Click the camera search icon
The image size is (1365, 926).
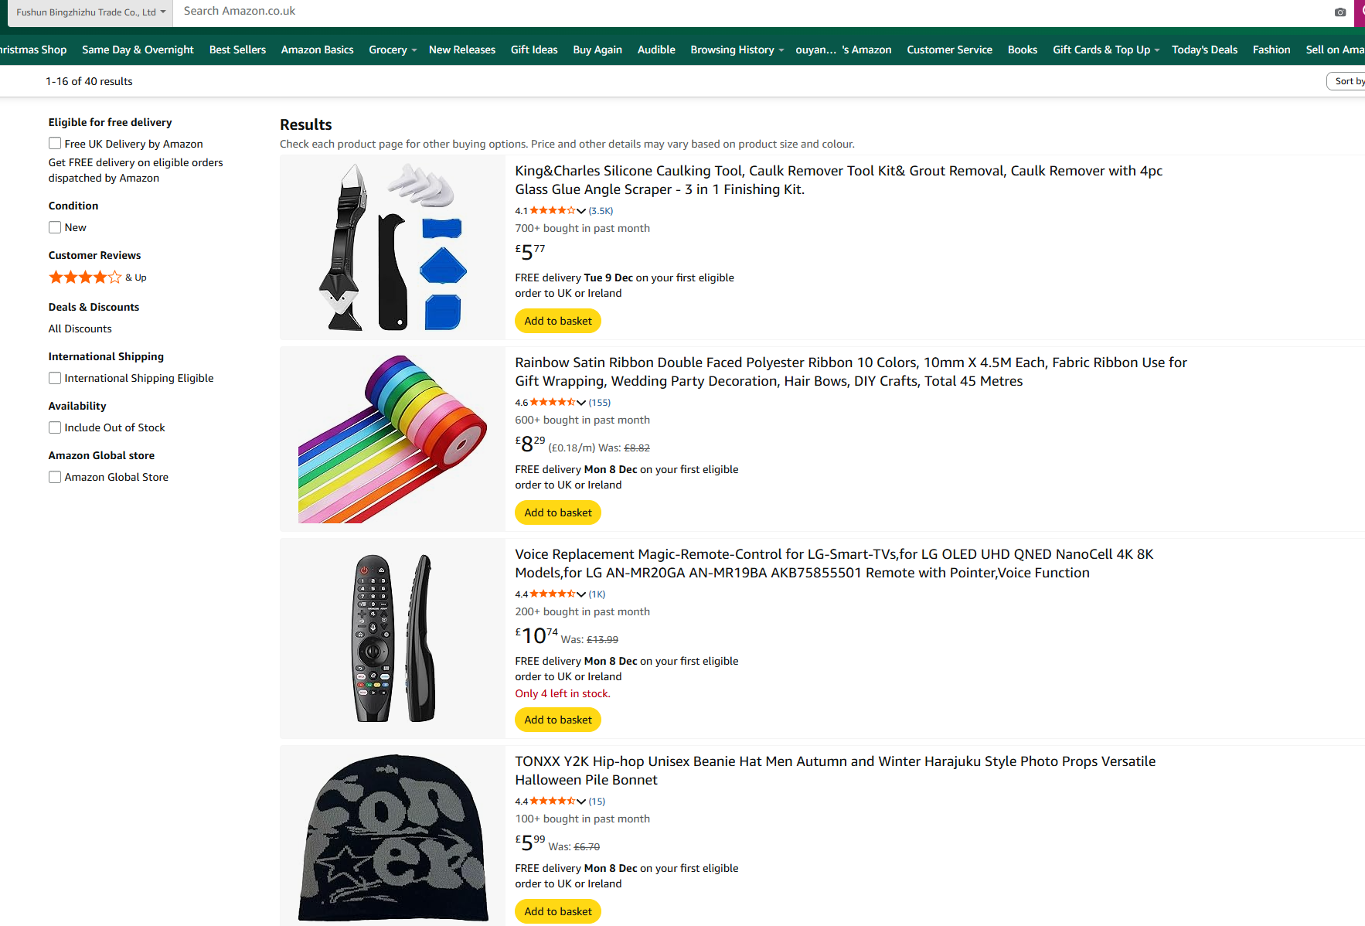[x=1339, y=12]
